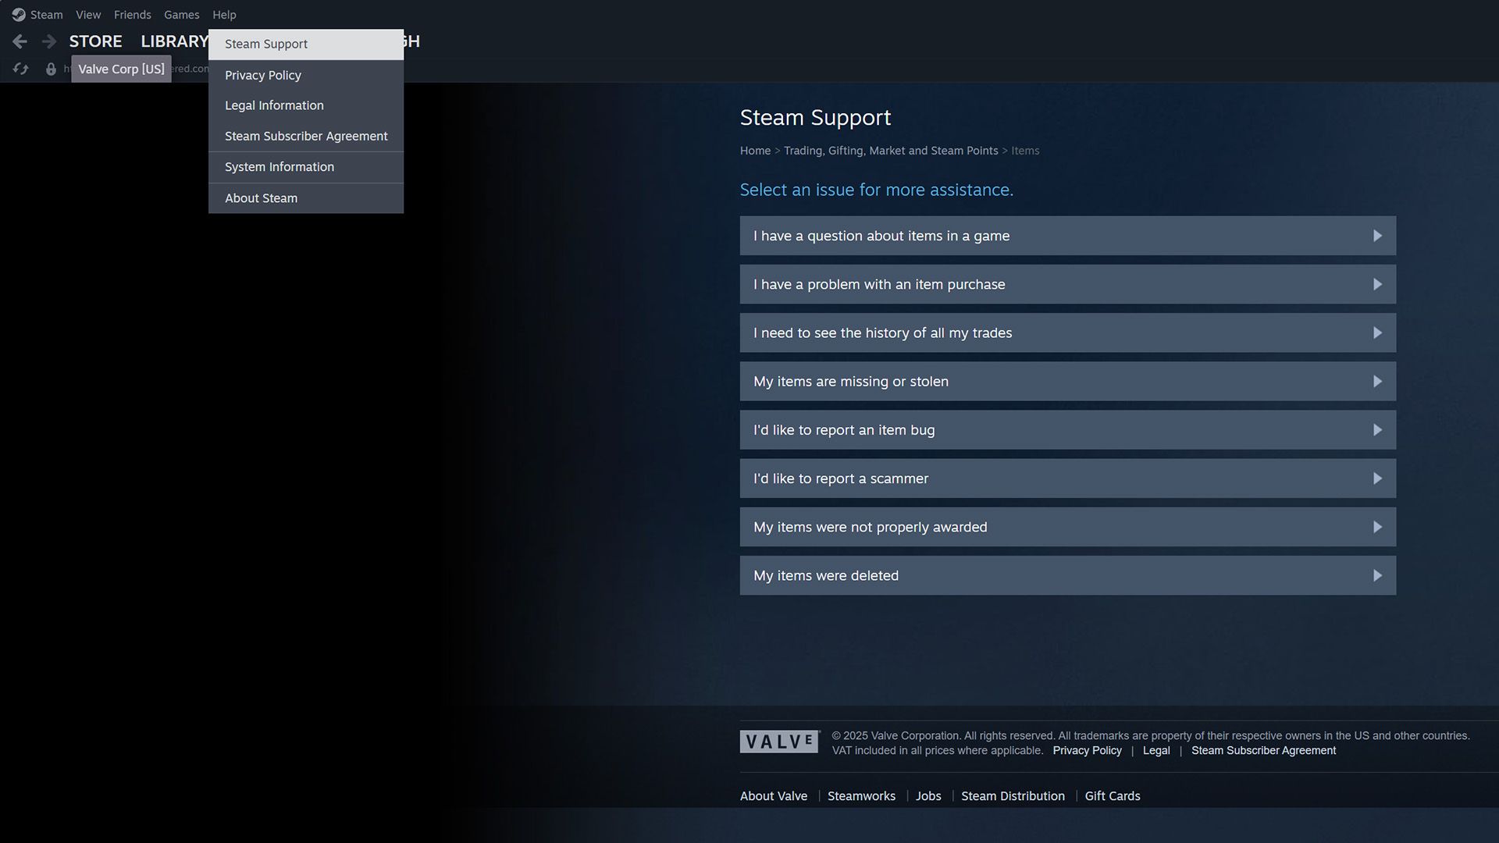Select 'System Information' from the Help menu

[279, 166]
